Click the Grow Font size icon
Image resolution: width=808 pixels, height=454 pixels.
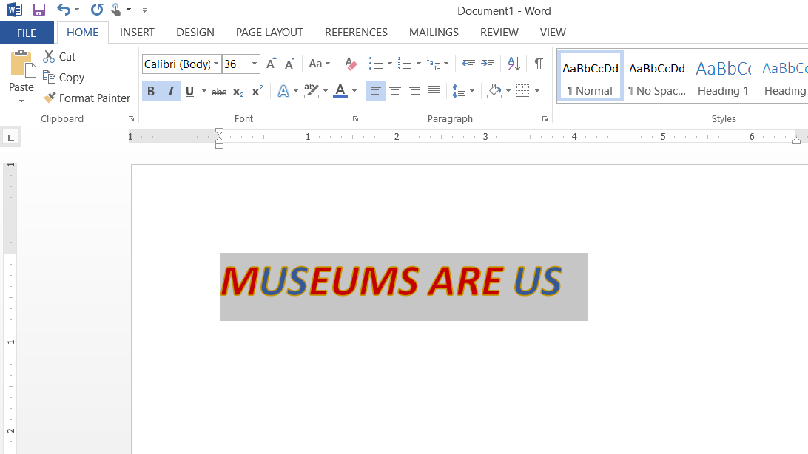pyautogui.click(x=271, y=64)
